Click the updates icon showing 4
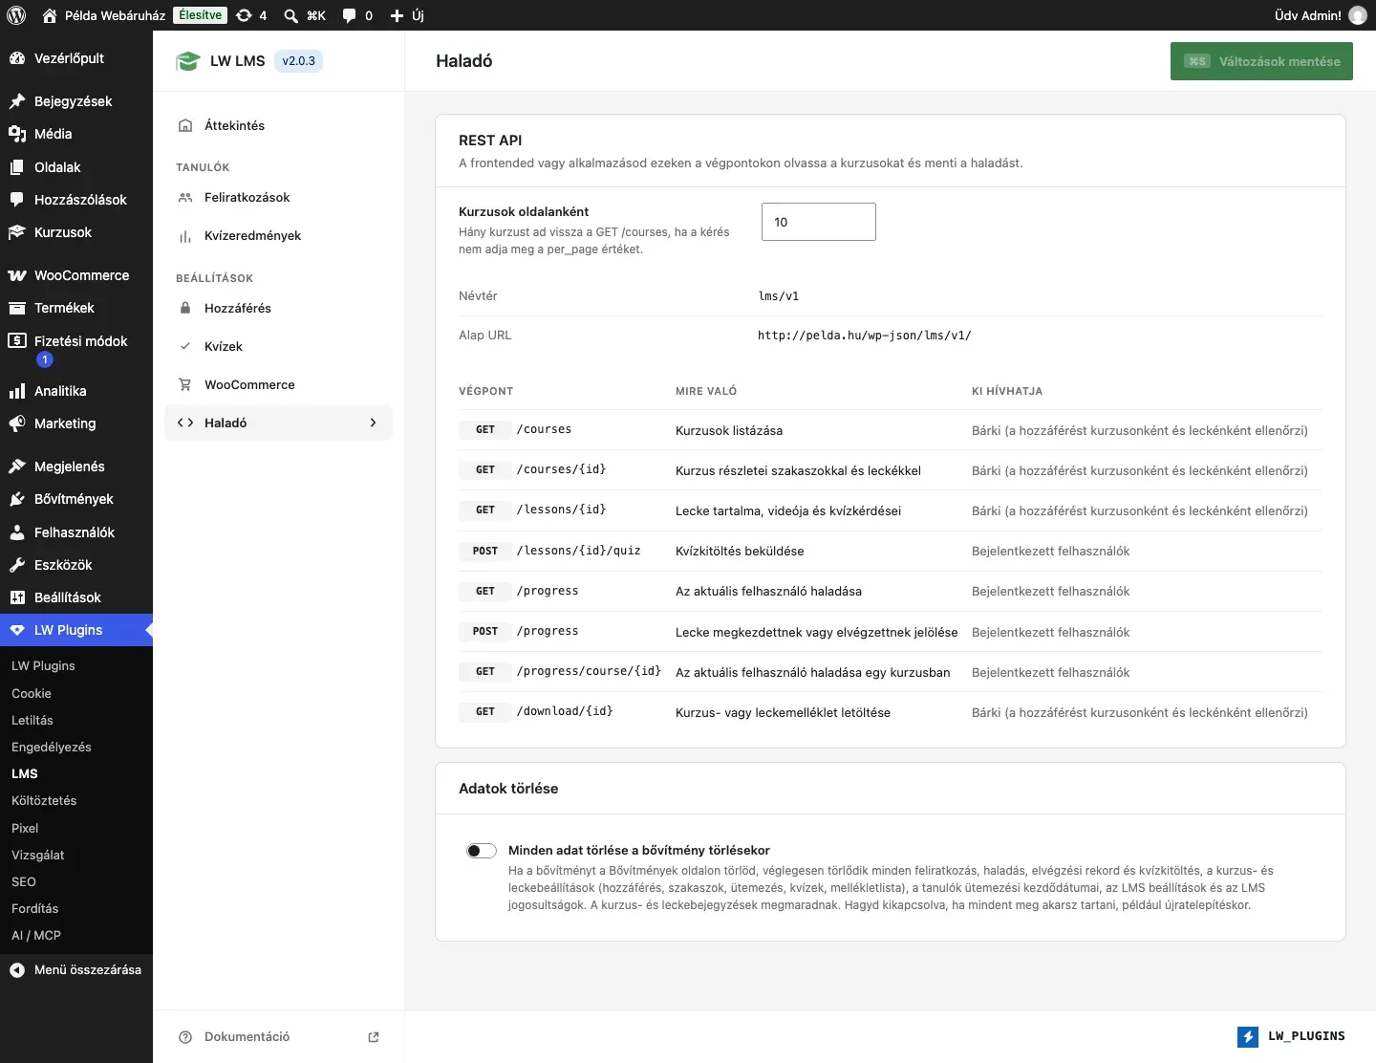Image resolution: width=1376 pixels, height=1063 pixels. point(244,15)
